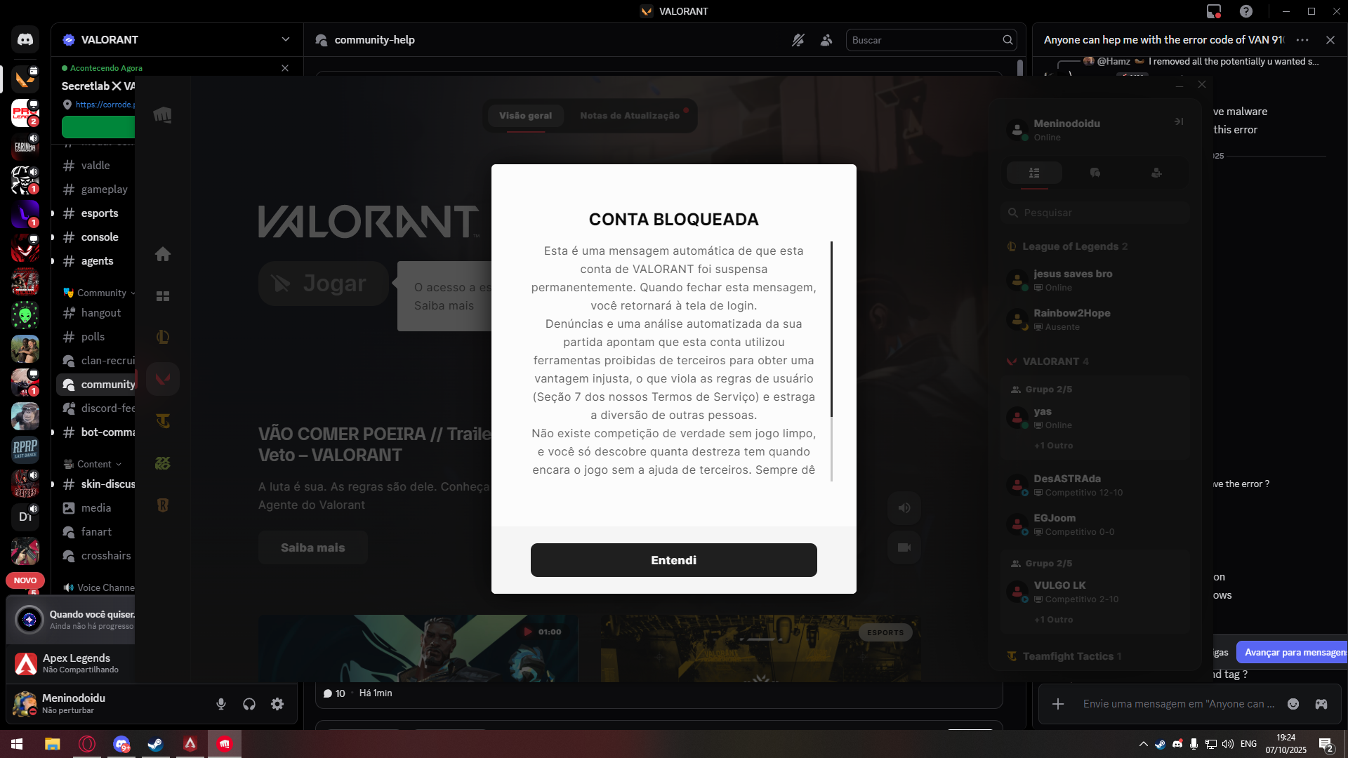Expand the VALORANT server dropdown menu
The height and width of the screenshot is (758, 1348).
[x=285, y=39]
